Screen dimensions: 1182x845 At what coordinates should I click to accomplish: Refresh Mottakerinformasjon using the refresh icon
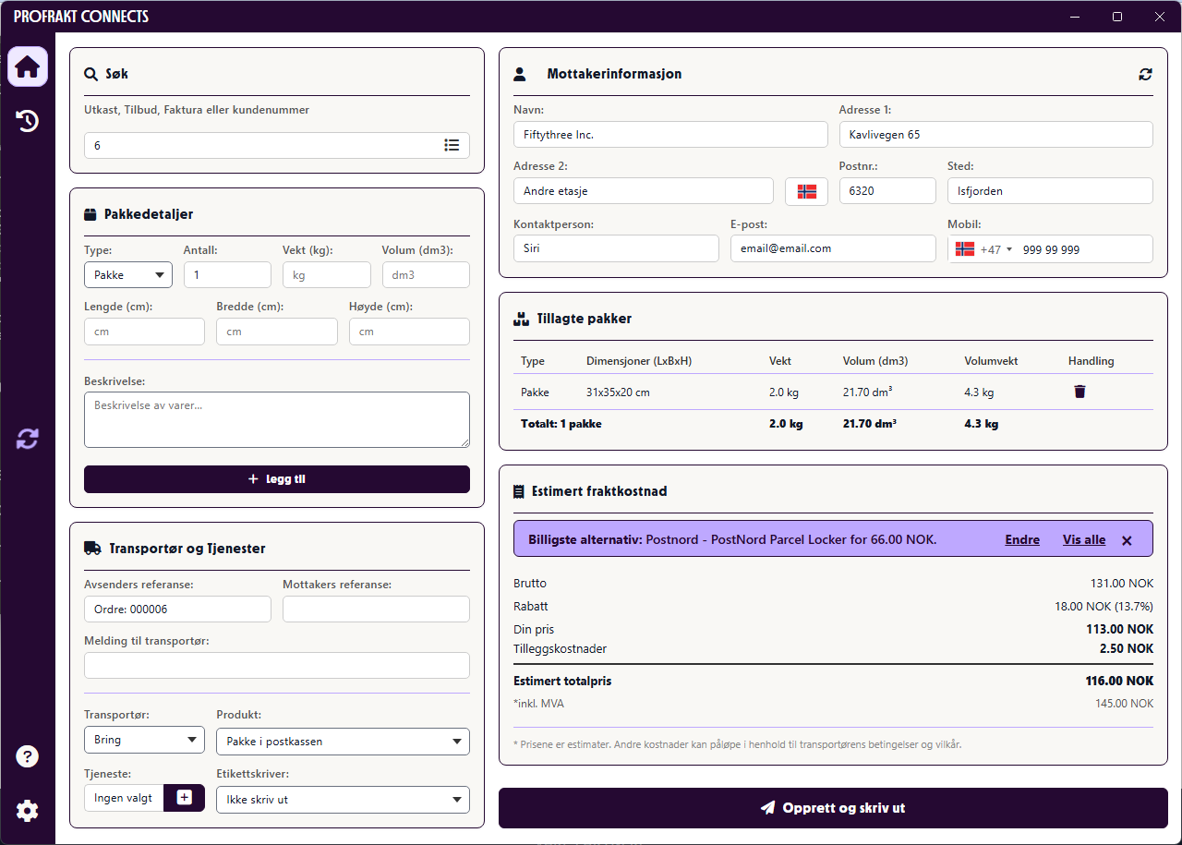click(x=1145, y=74)
